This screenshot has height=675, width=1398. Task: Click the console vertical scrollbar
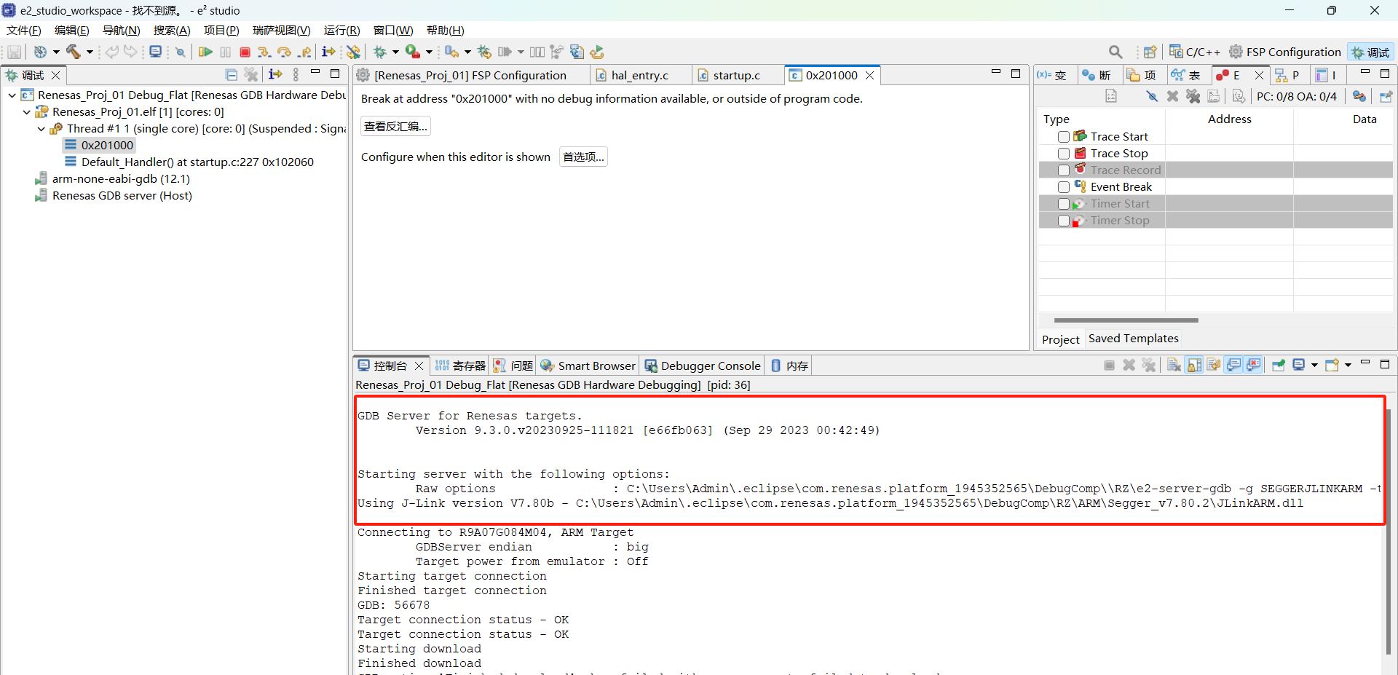coord(1388,532)
